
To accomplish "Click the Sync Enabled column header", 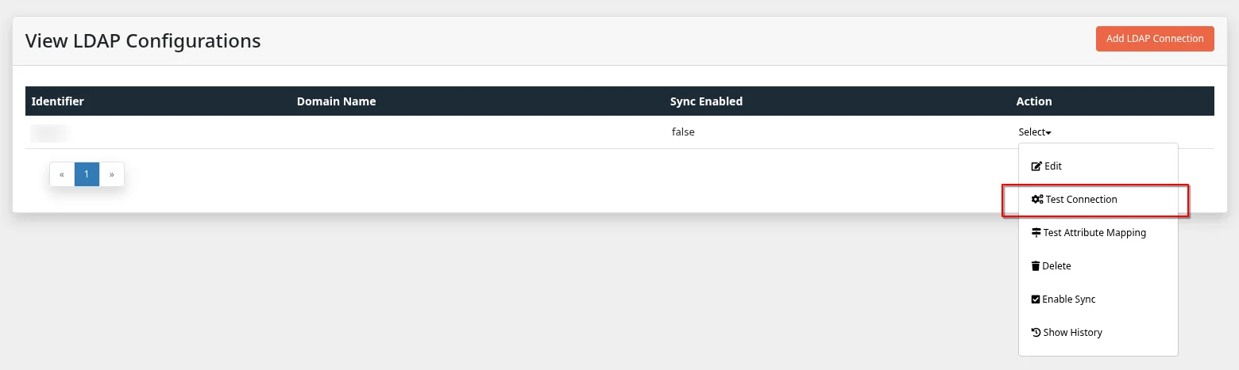I will coord(706,101).
